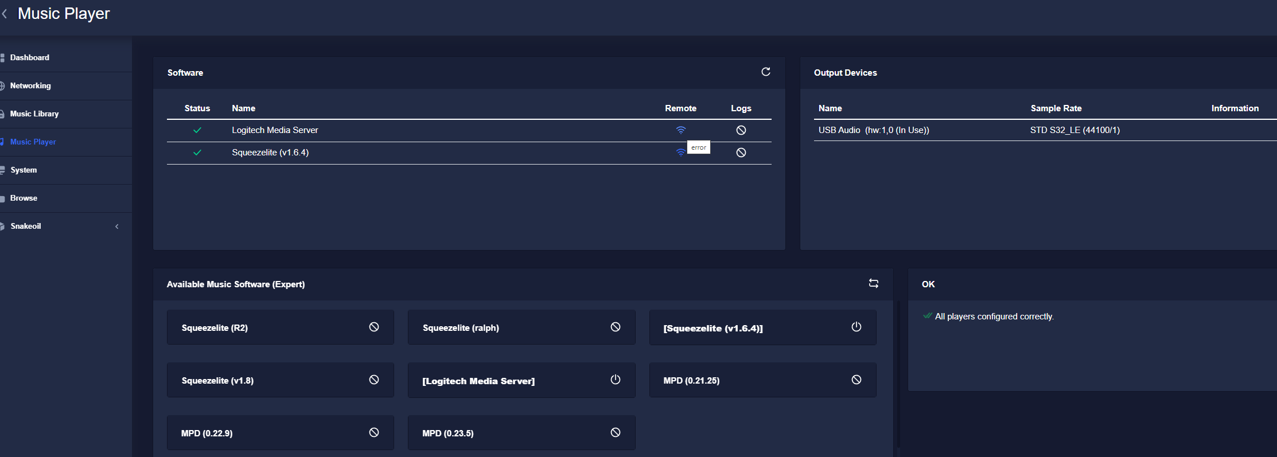
Task: Open the Networking section
Action: [x=66, y=85]
